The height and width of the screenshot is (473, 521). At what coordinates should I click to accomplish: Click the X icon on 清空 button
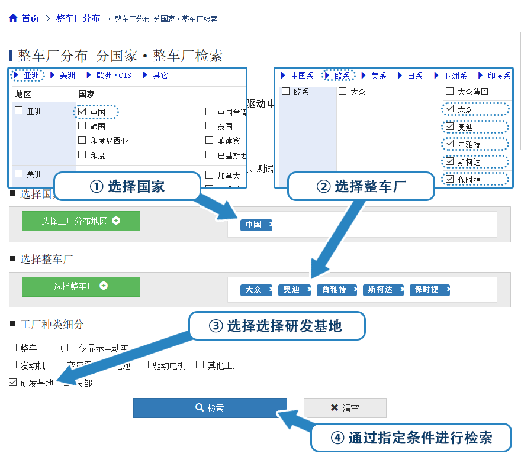(x=335, y=407)
